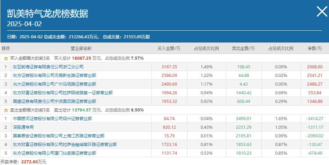Select buy amount 1723.16 cell
Screen dimensions: 329x165
point(169,145)
